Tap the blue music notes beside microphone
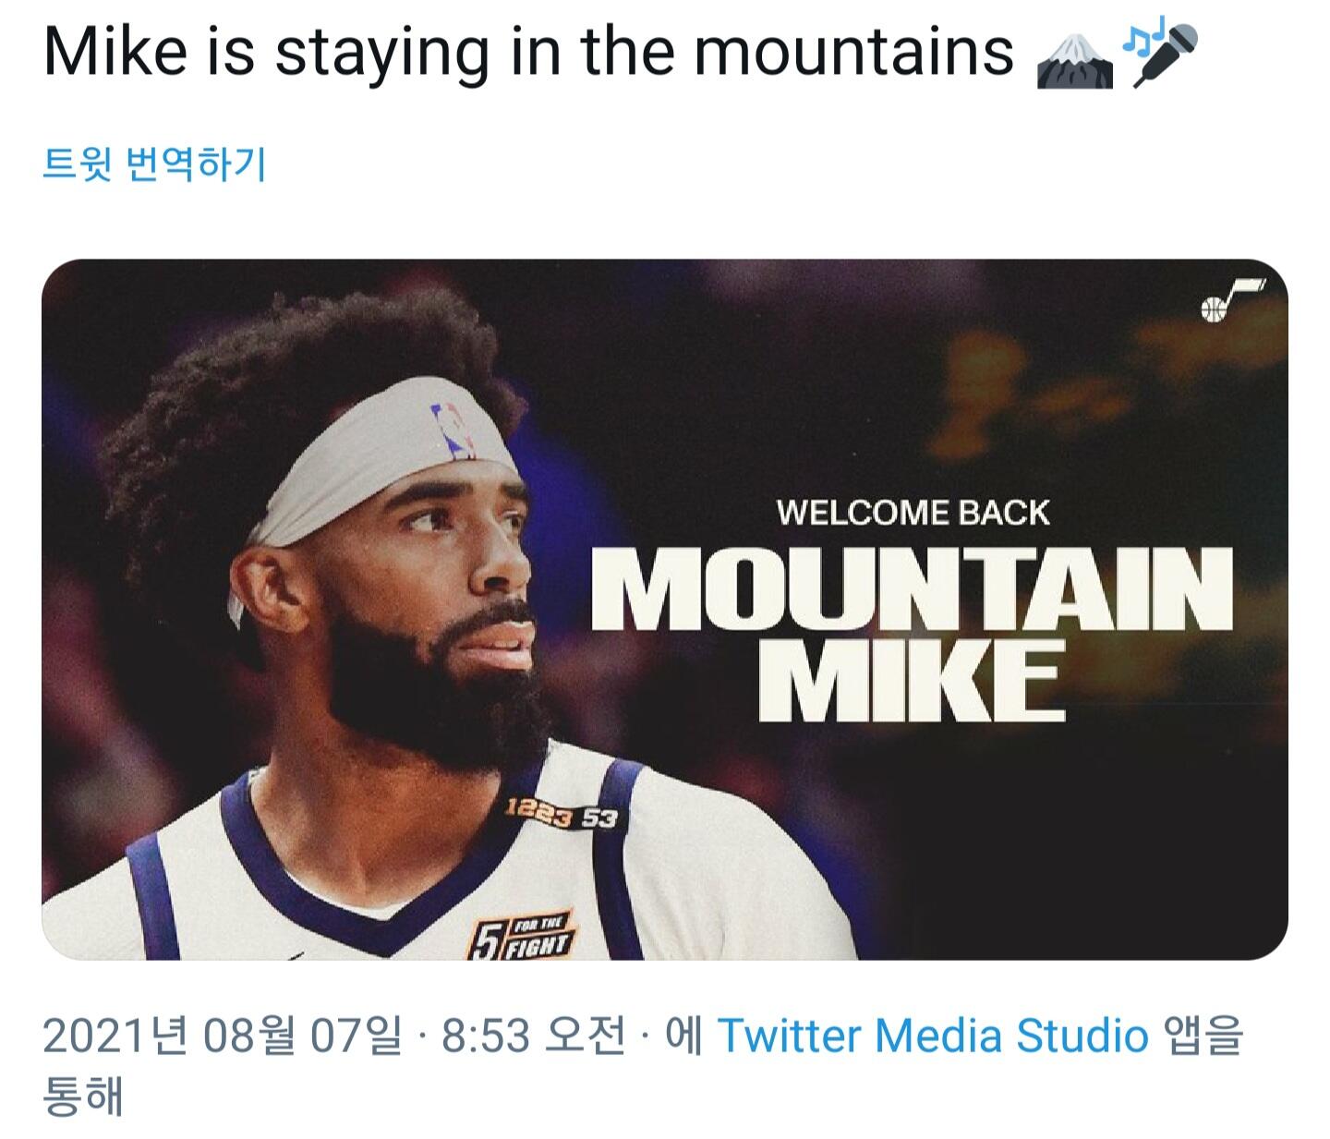Viewport: 1330px width, 1139px height. (x=1140, y=39)
